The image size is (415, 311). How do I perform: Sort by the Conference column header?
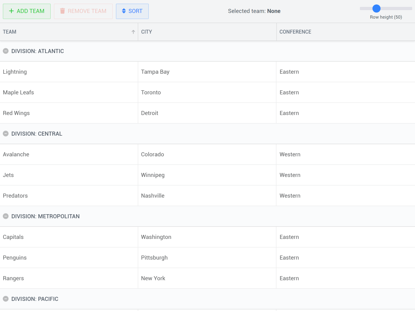[346, 32]
